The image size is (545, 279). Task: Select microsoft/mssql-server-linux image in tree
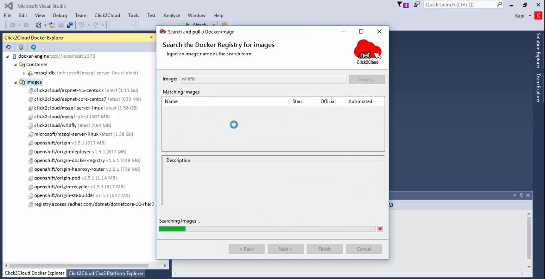(x=81, y=134)
